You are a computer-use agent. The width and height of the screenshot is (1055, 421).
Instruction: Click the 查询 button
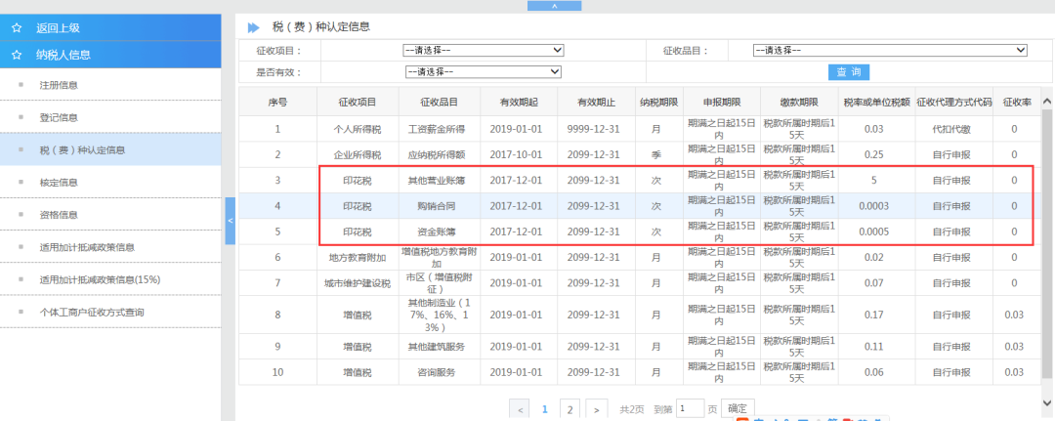[x=849, y=72]
